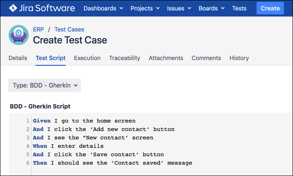View the Comments tab

pos(206,58)
